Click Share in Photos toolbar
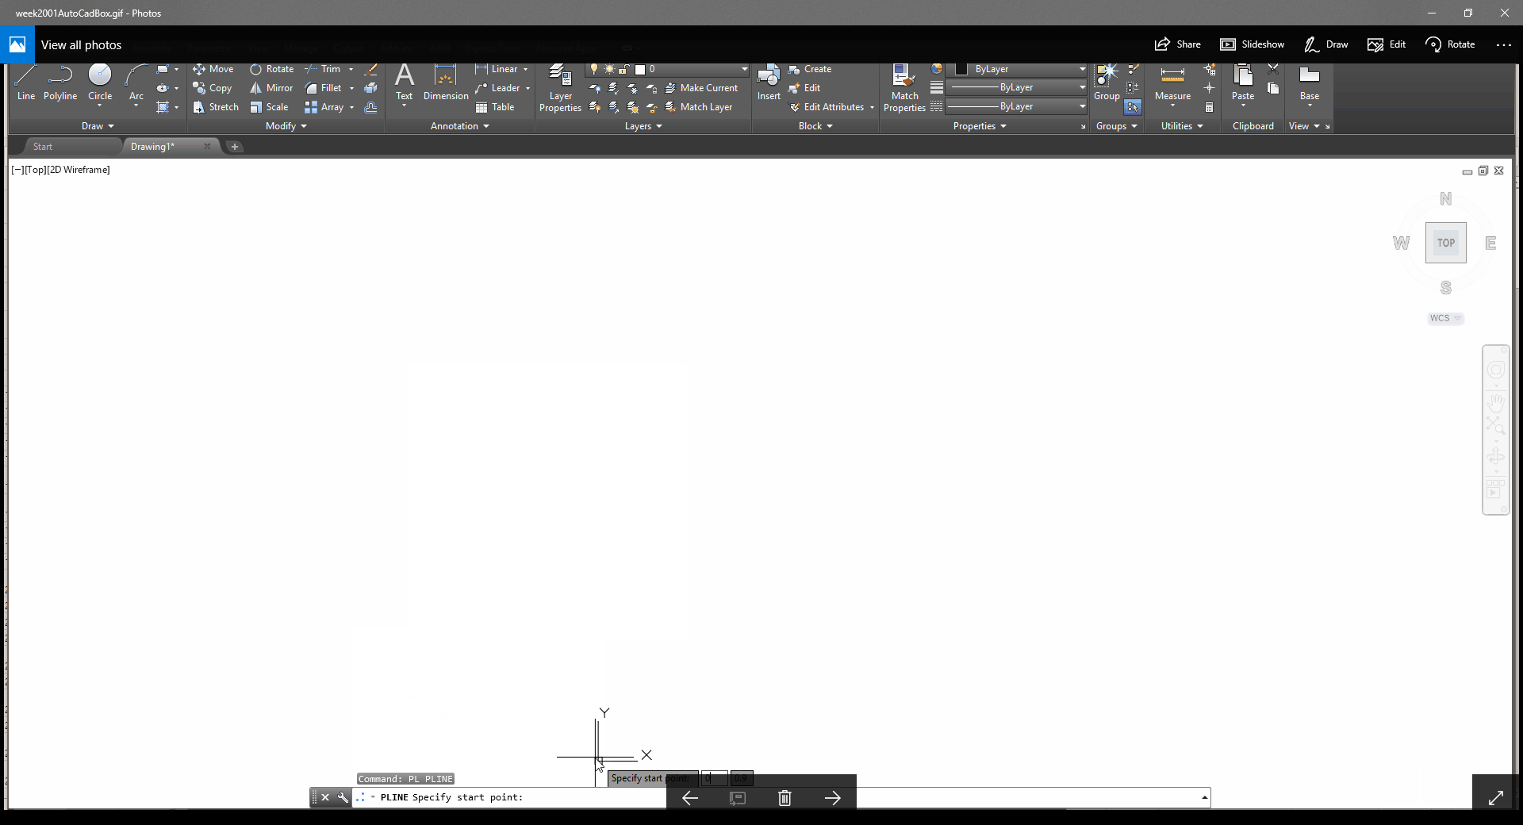1523x825 pixels. [1178, 44]
